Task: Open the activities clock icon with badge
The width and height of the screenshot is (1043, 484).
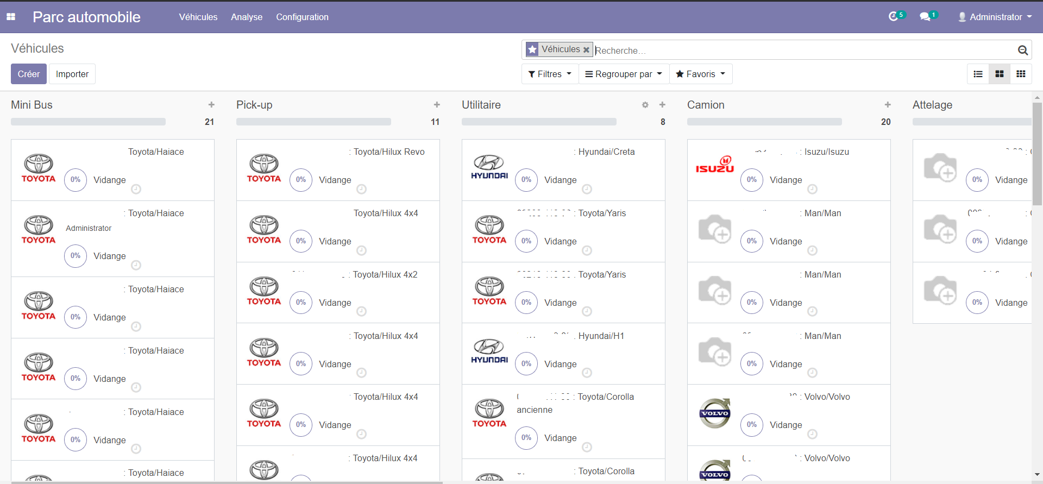Action: point(894,17)
